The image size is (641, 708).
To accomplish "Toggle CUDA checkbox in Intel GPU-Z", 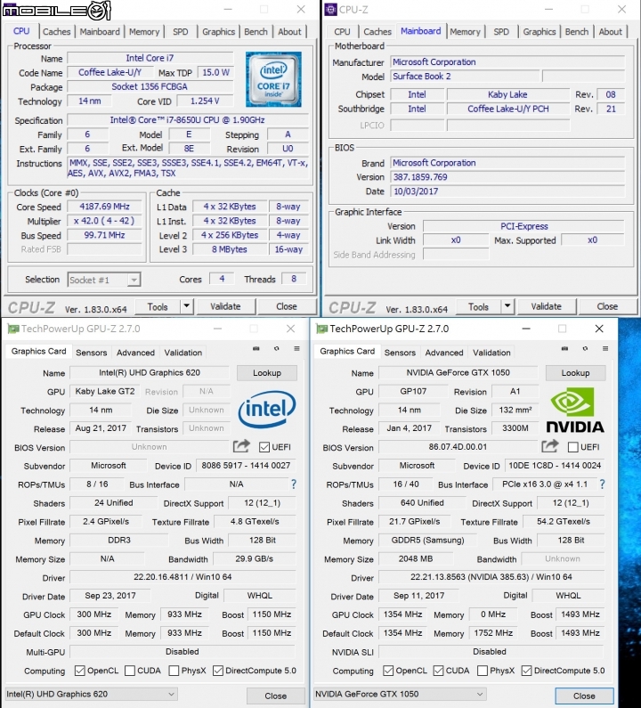I will tap(130, 671).
